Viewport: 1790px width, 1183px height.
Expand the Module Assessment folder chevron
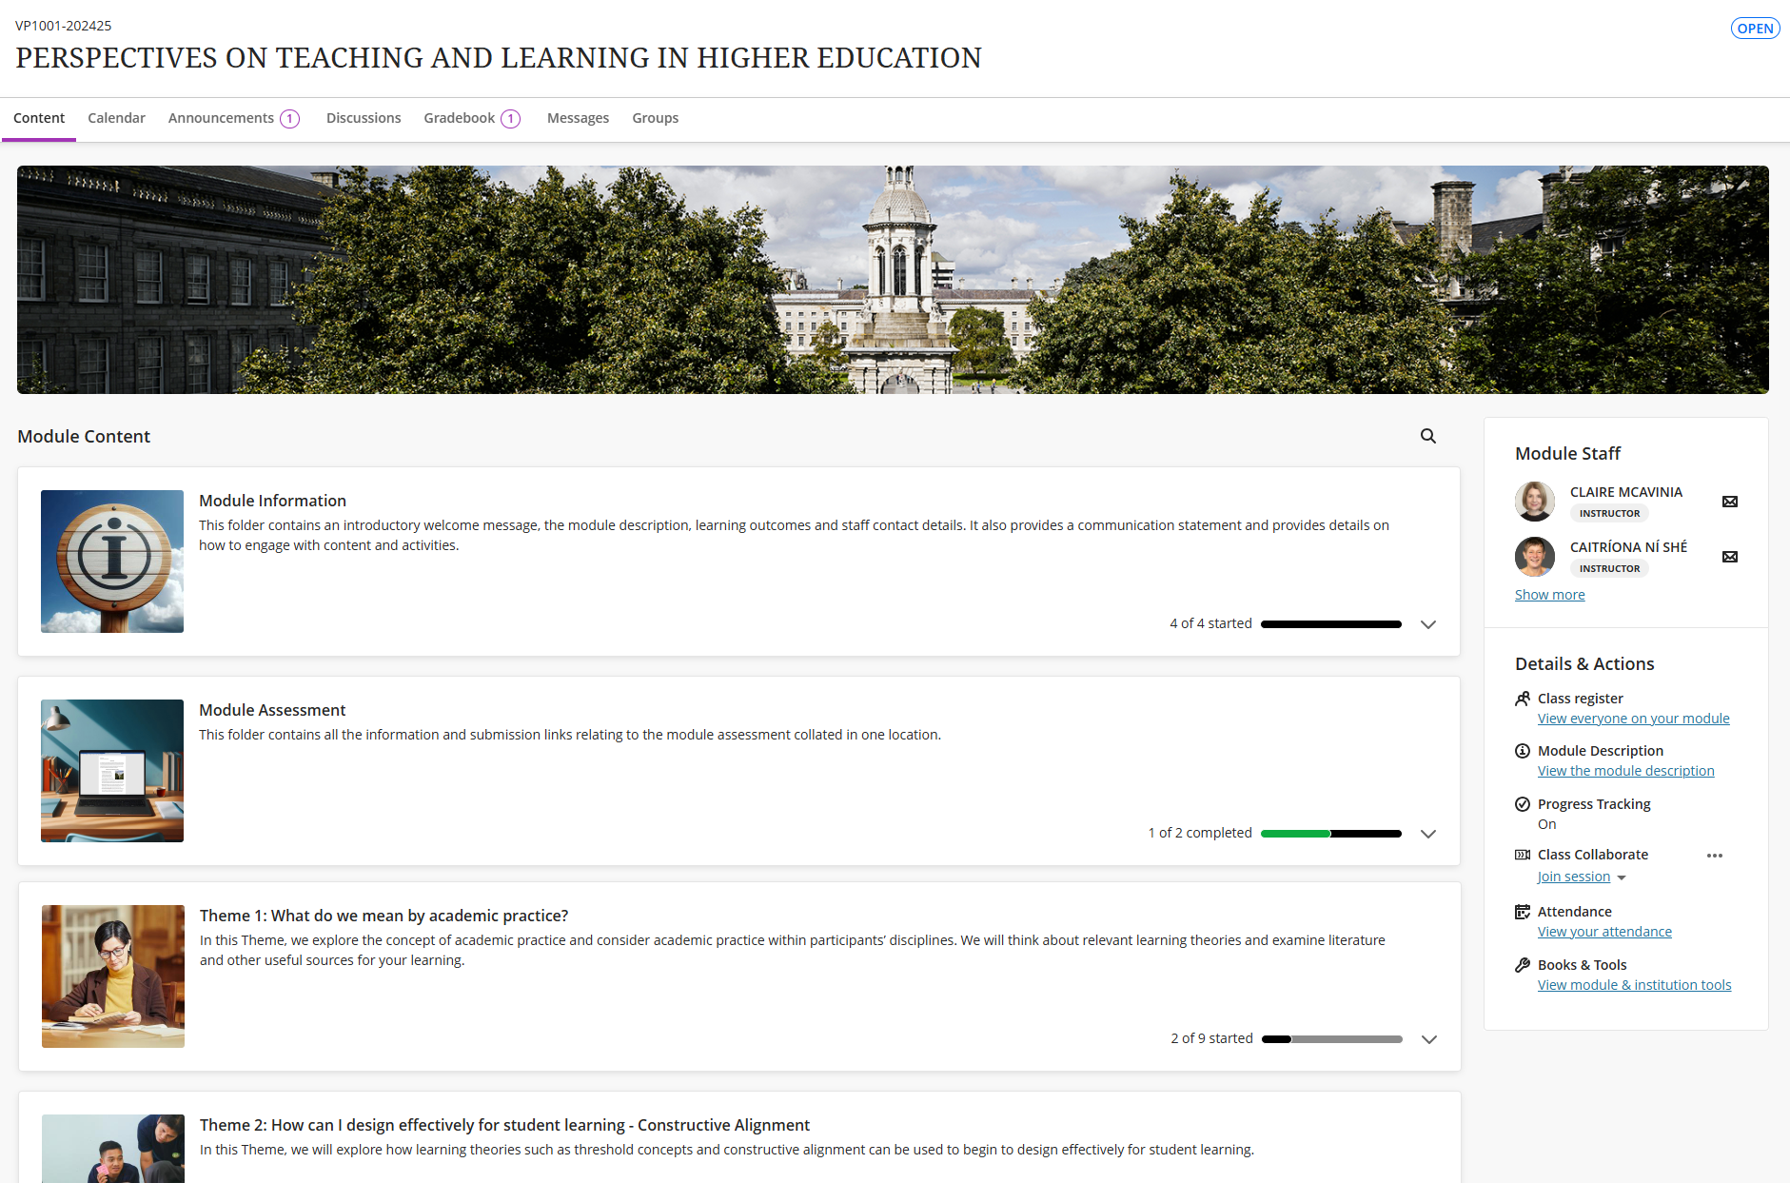(1427, 834)
